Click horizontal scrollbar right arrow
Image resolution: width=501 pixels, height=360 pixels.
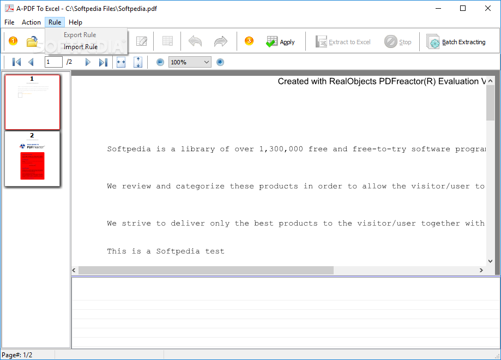coord(481,270)
